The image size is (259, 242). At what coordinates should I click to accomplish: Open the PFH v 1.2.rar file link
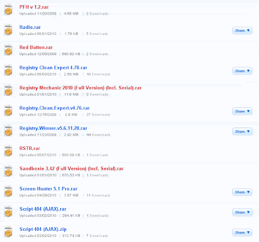pos(34,7)
